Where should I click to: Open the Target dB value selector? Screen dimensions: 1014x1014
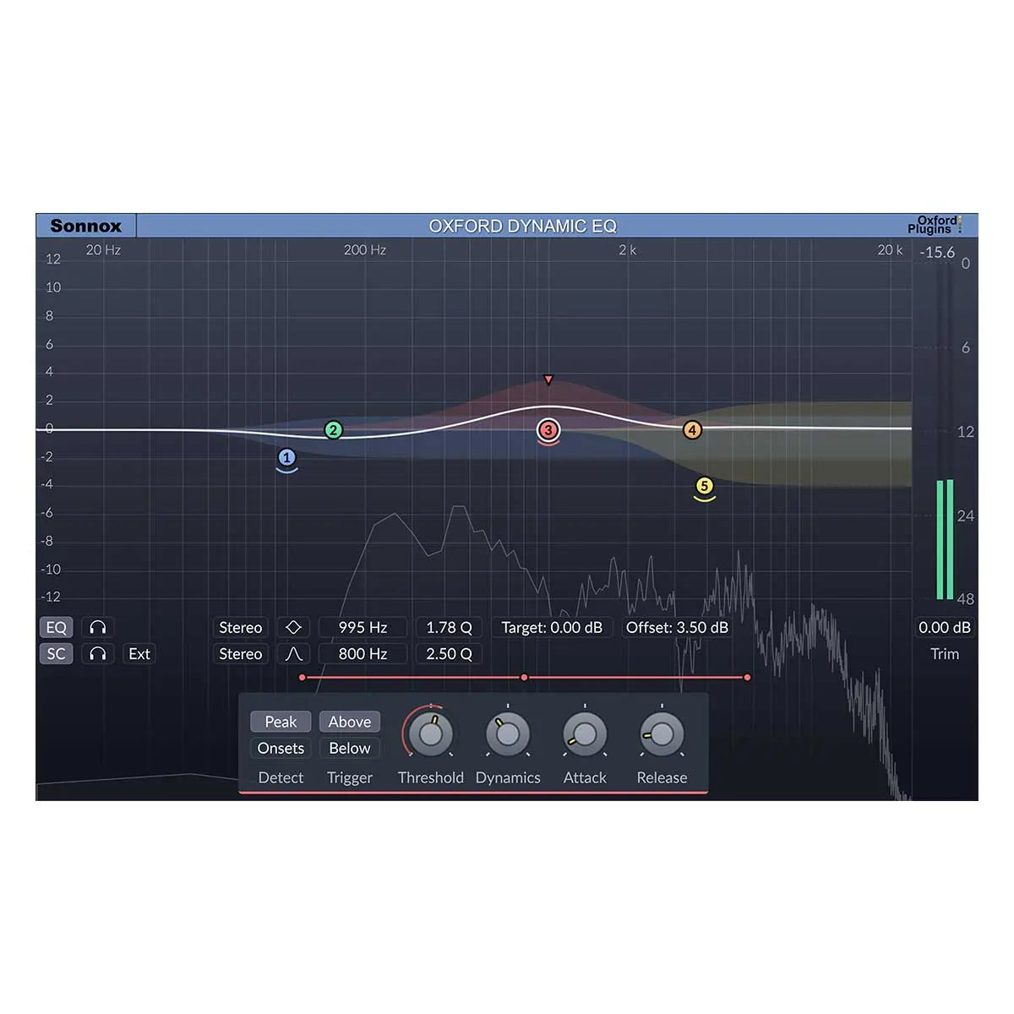[x=552, y=627]
